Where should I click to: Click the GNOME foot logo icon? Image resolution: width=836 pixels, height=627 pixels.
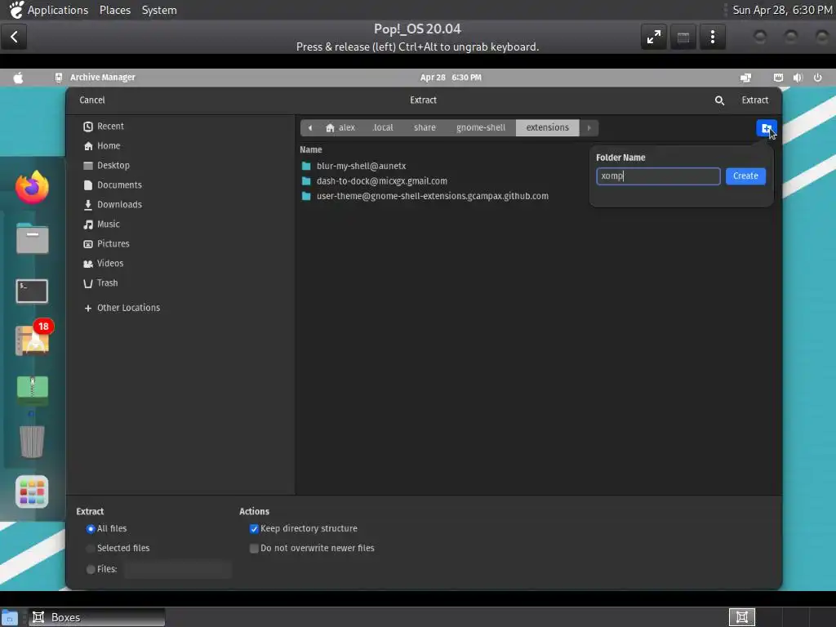pyautogui.click(x=16, y=10)
